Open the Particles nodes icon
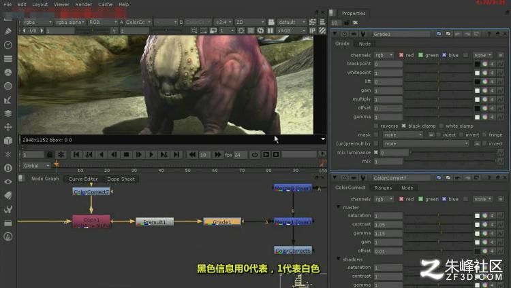The width and height of the screenshot is (511, 288). 7,154
